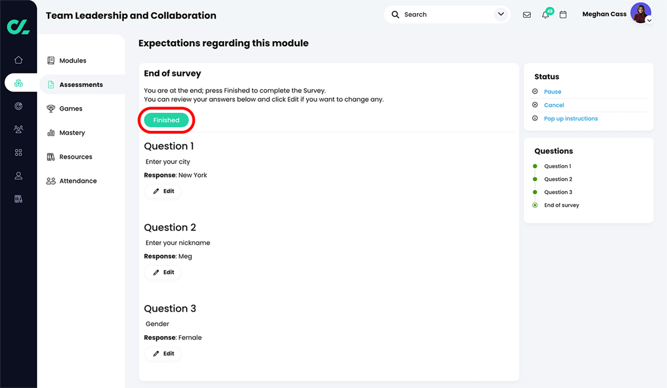This screenshot has width=667, height=388.
Task: Expand the search filter dropdown chevron
Action: tap(501, 14)
